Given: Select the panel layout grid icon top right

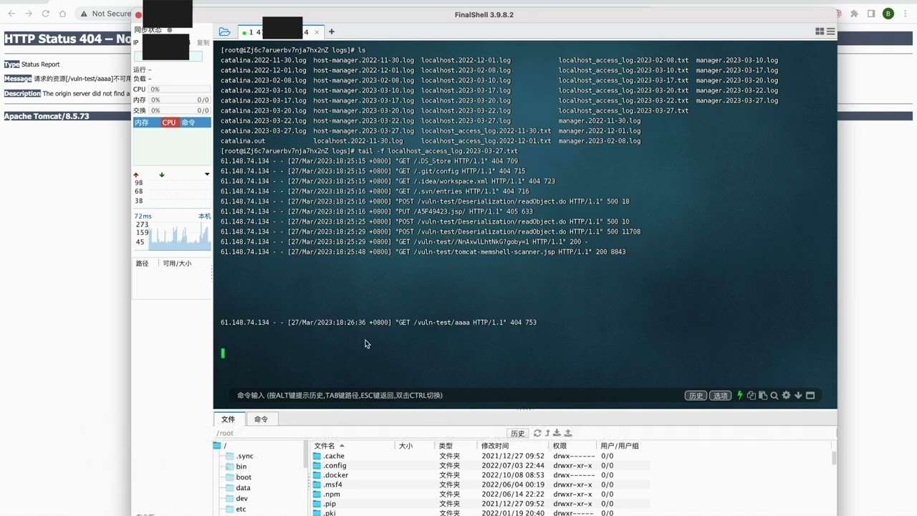Looking at the screenshot, I should 820,32.
